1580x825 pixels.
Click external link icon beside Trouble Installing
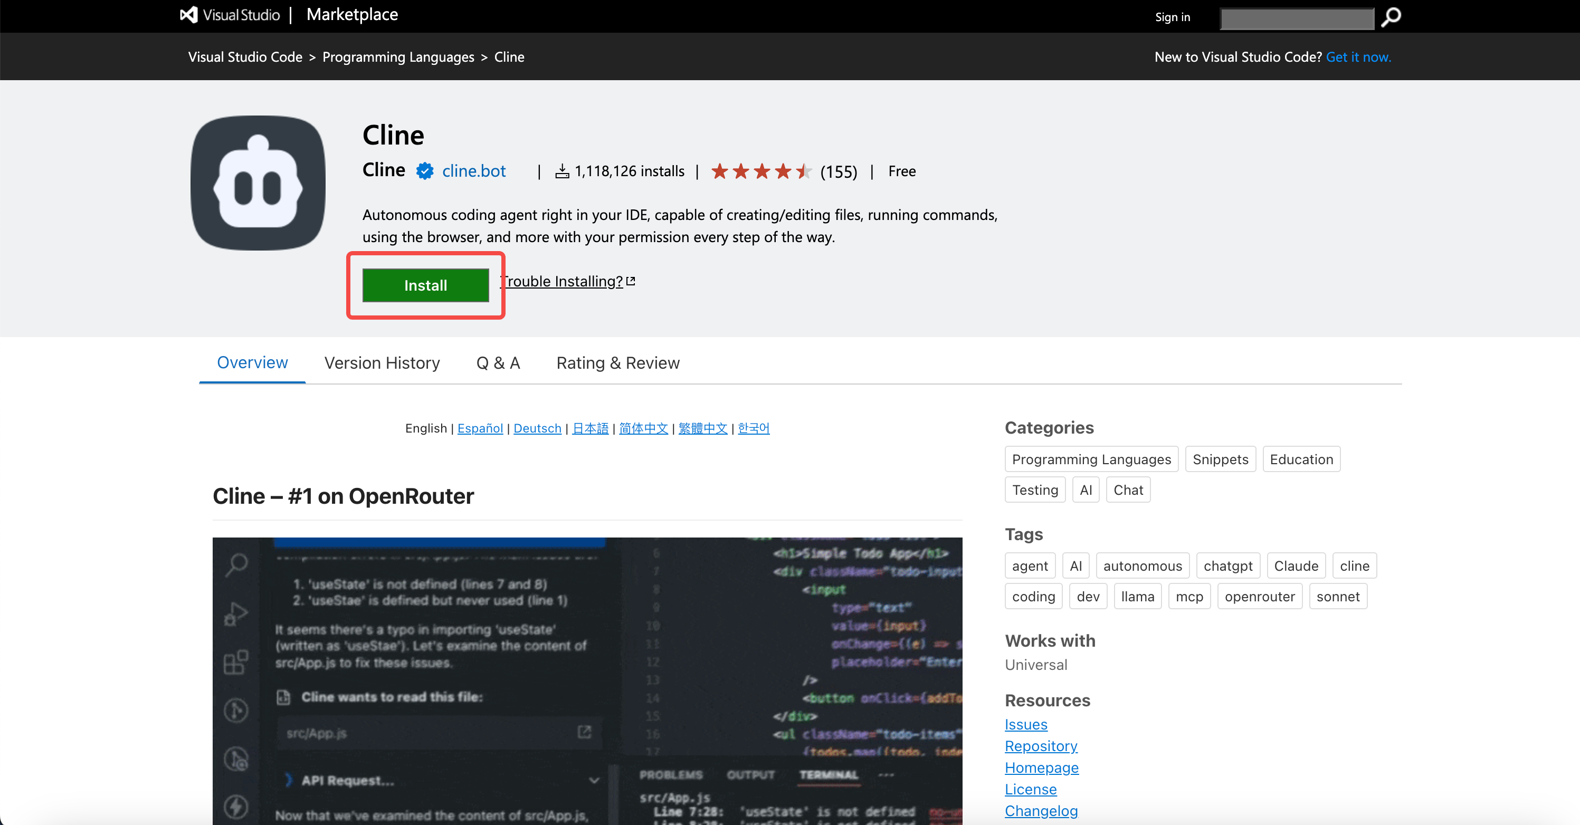(631, 281)
